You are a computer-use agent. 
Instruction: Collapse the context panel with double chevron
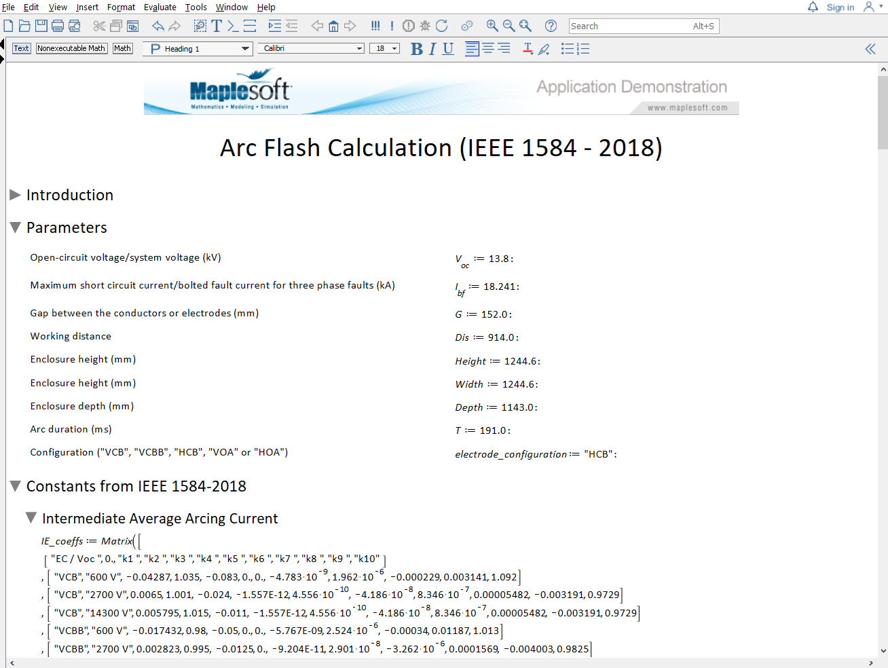[x=870, y=49]
